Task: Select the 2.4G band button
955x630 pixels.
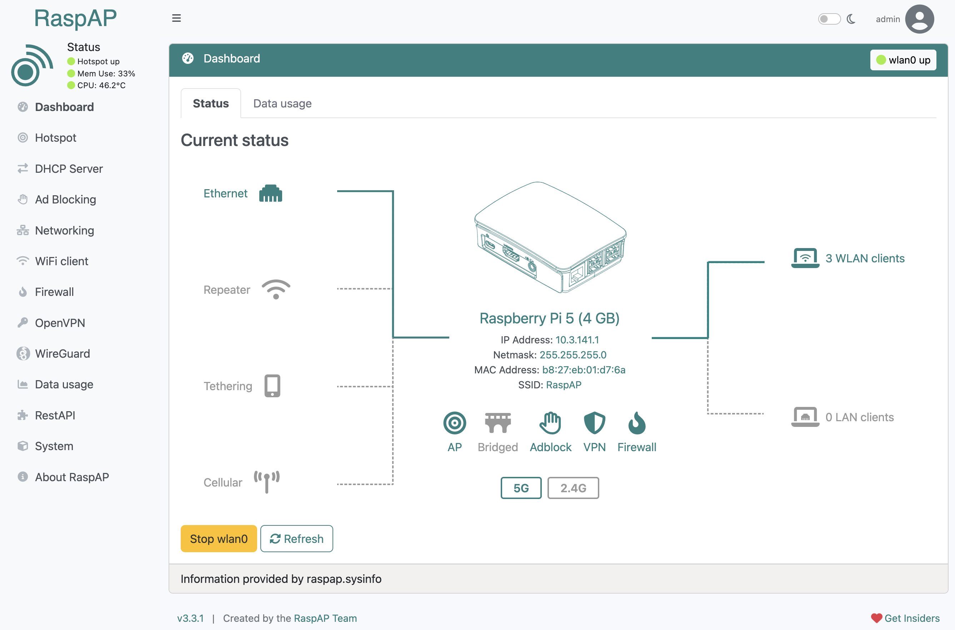Action: click(x=573, y=488)
